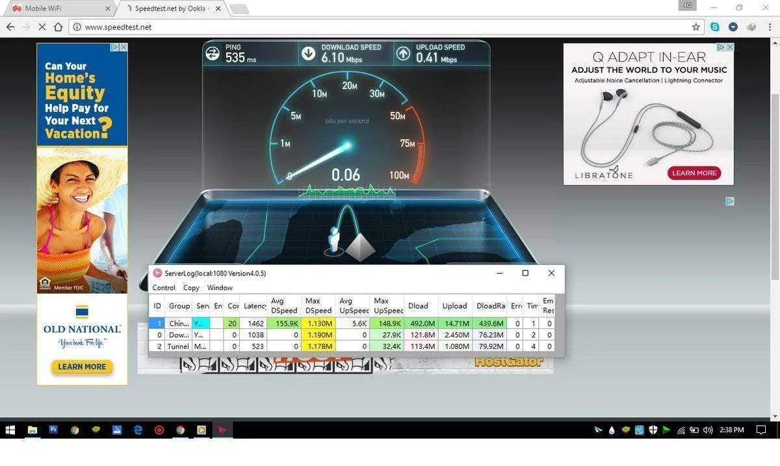Click the Upload Speed arrow icon

(404, 53)
